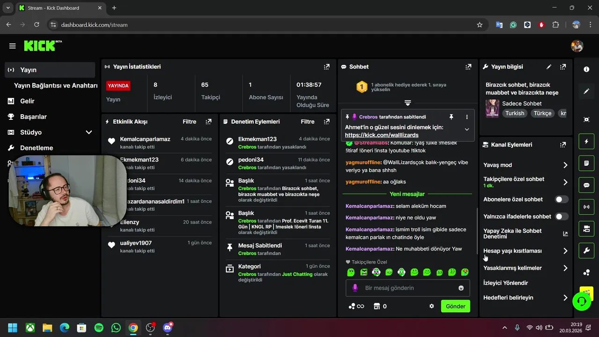
Task: Click the browser address bar
Action: pos(265,25)
